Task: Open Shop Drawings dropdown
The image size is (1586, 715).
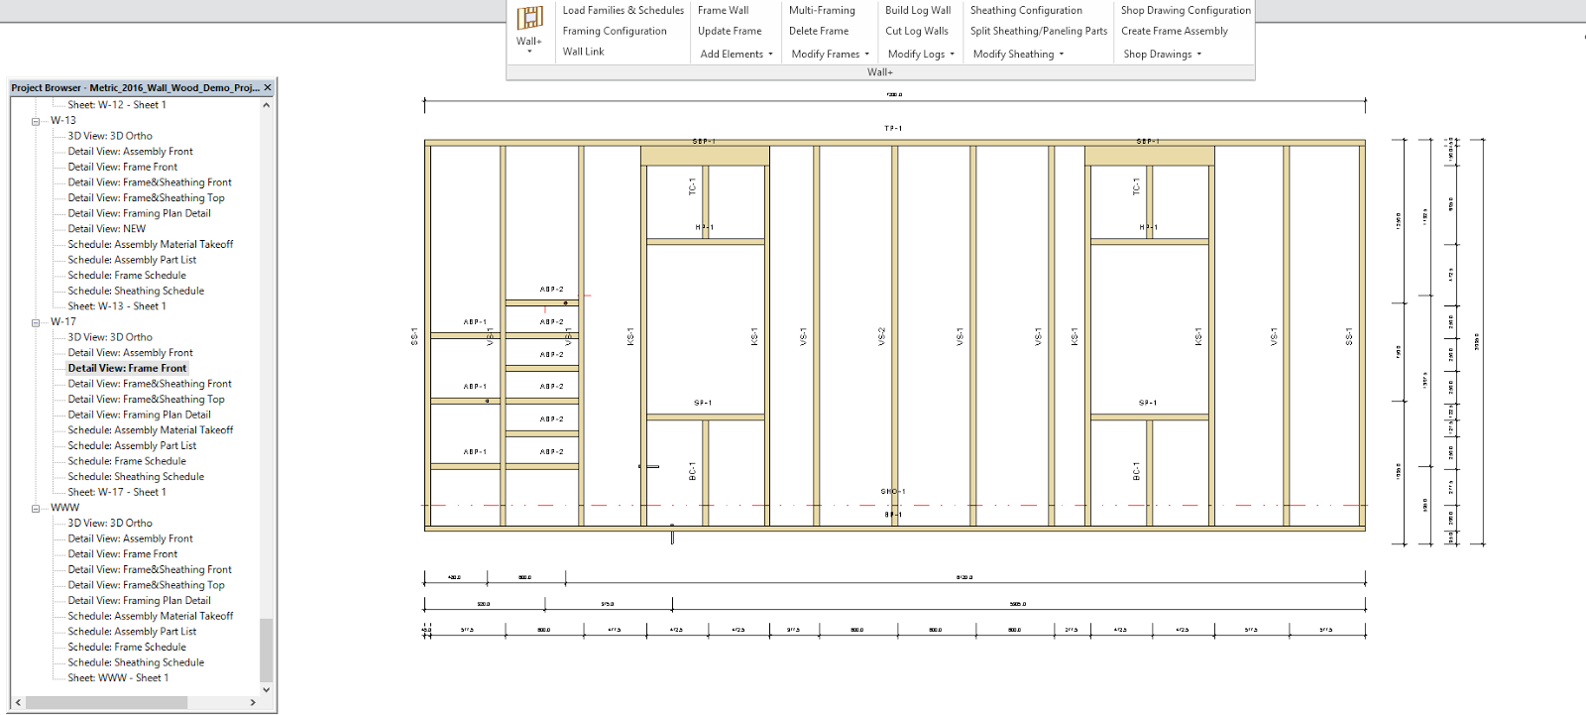Action: pos(1162,54)
